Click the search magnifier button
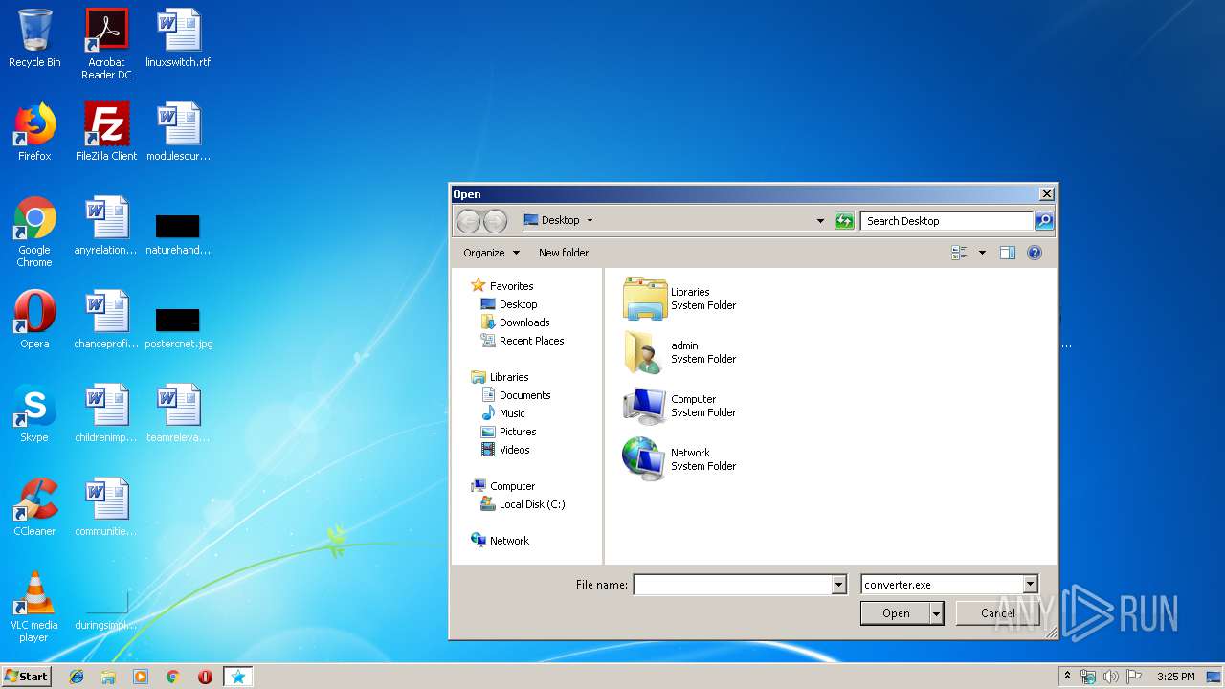 coord(1044,221)
